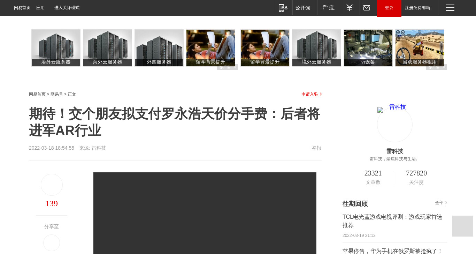476x254 pixels.
Task: Open the 游戏服务器租用 ad thumbnail
Action: pos(420,48)
